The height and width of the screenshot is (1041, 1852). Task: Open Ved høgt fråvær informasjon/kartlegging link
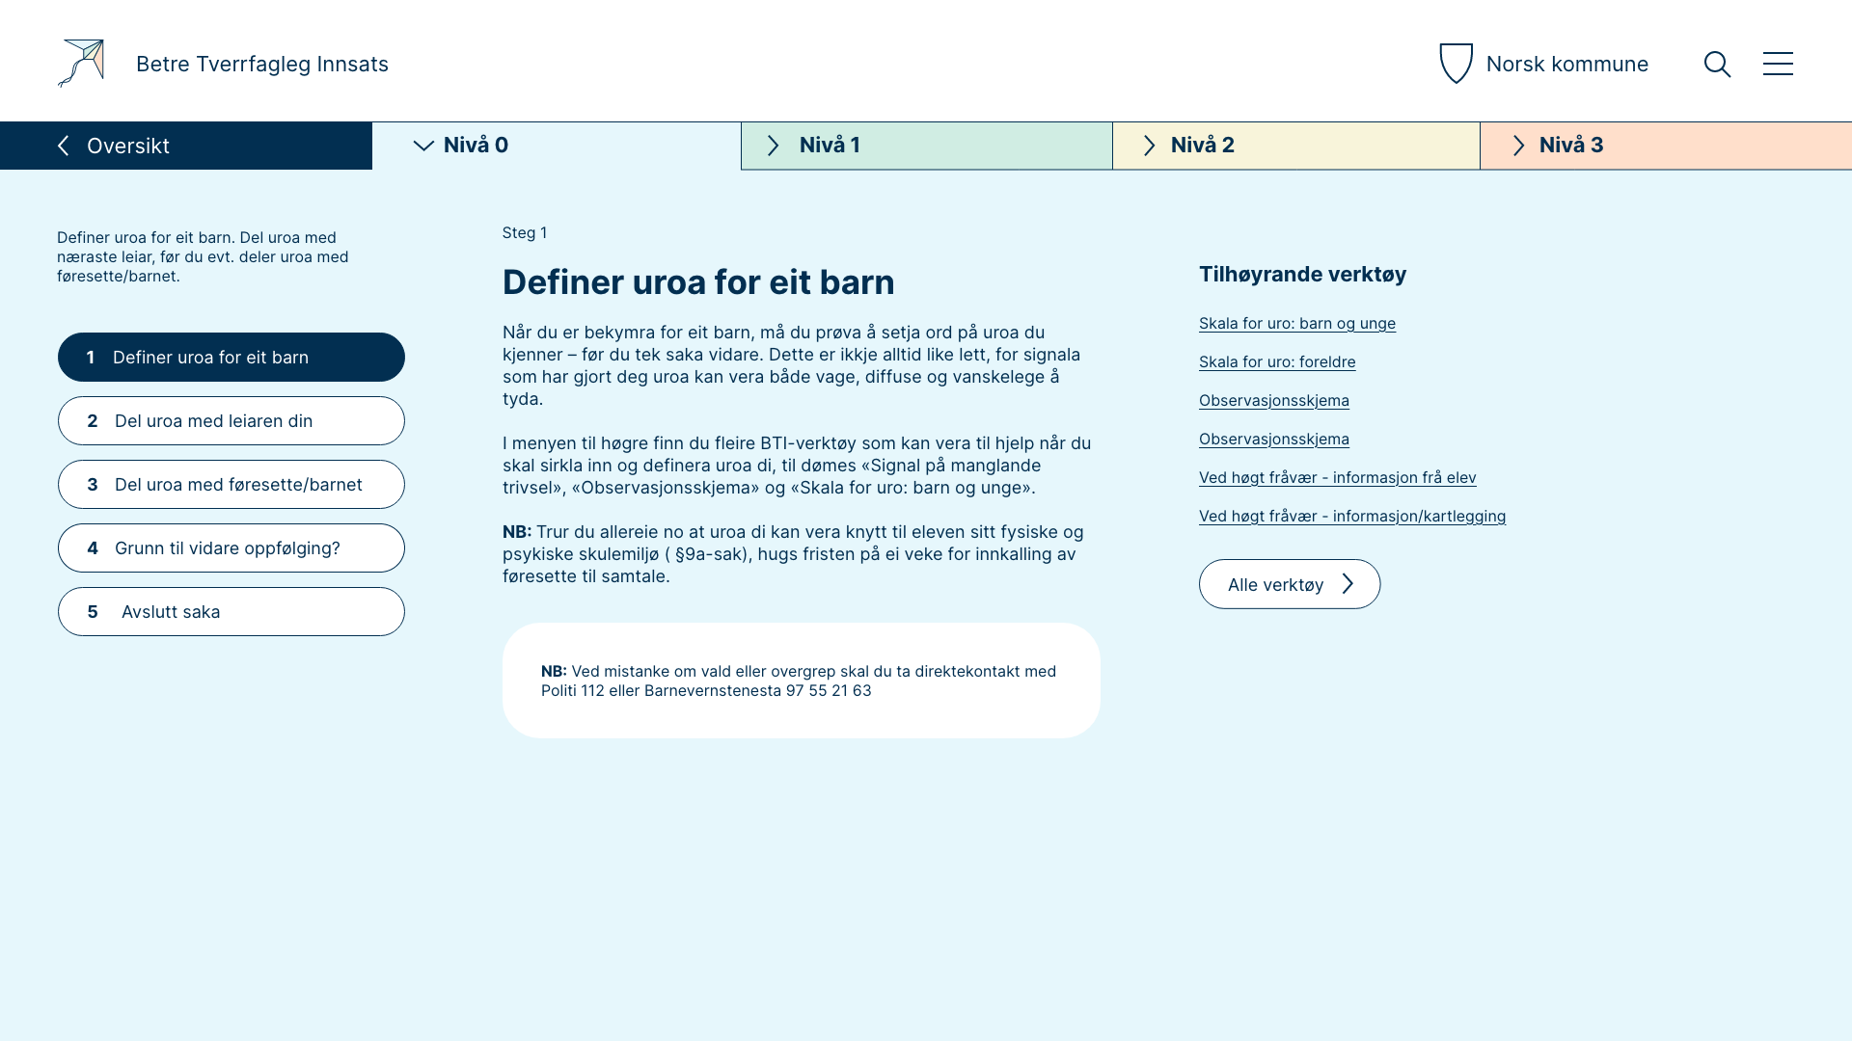coord(1351,517)
